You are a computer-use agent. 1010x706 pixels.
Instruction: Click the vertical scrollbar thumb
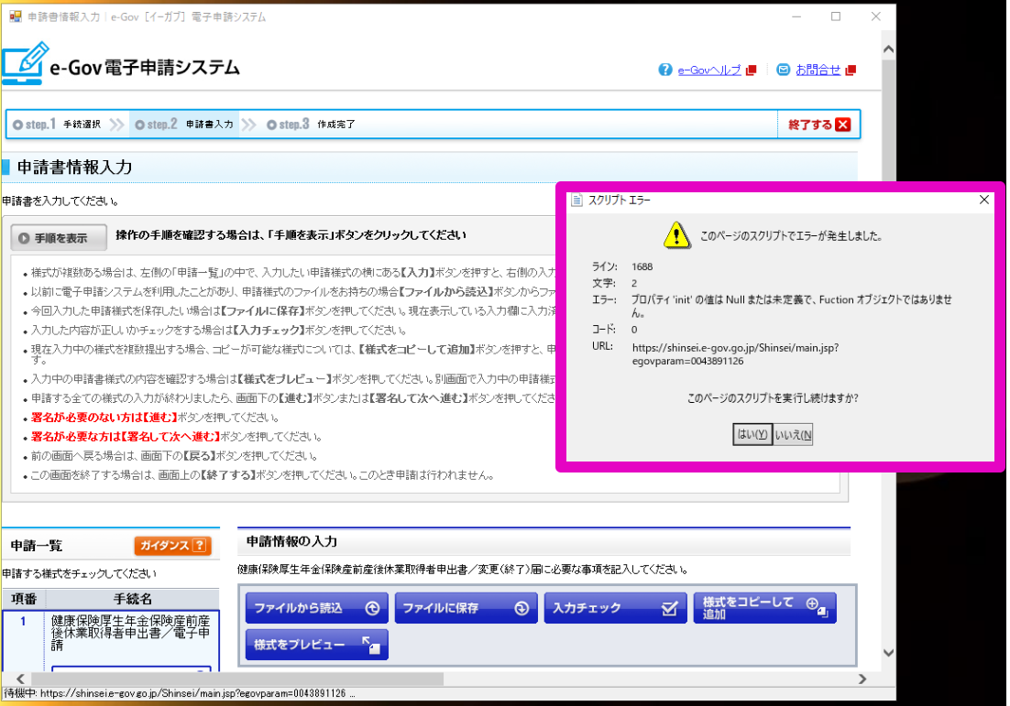pos(888,122)
